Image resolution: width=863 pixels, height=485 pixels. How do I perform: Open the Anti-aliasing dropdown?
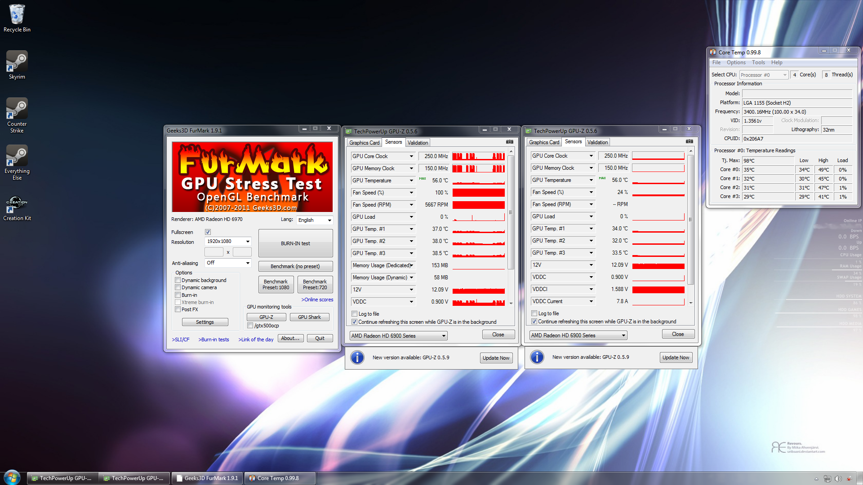pos(228,263)
